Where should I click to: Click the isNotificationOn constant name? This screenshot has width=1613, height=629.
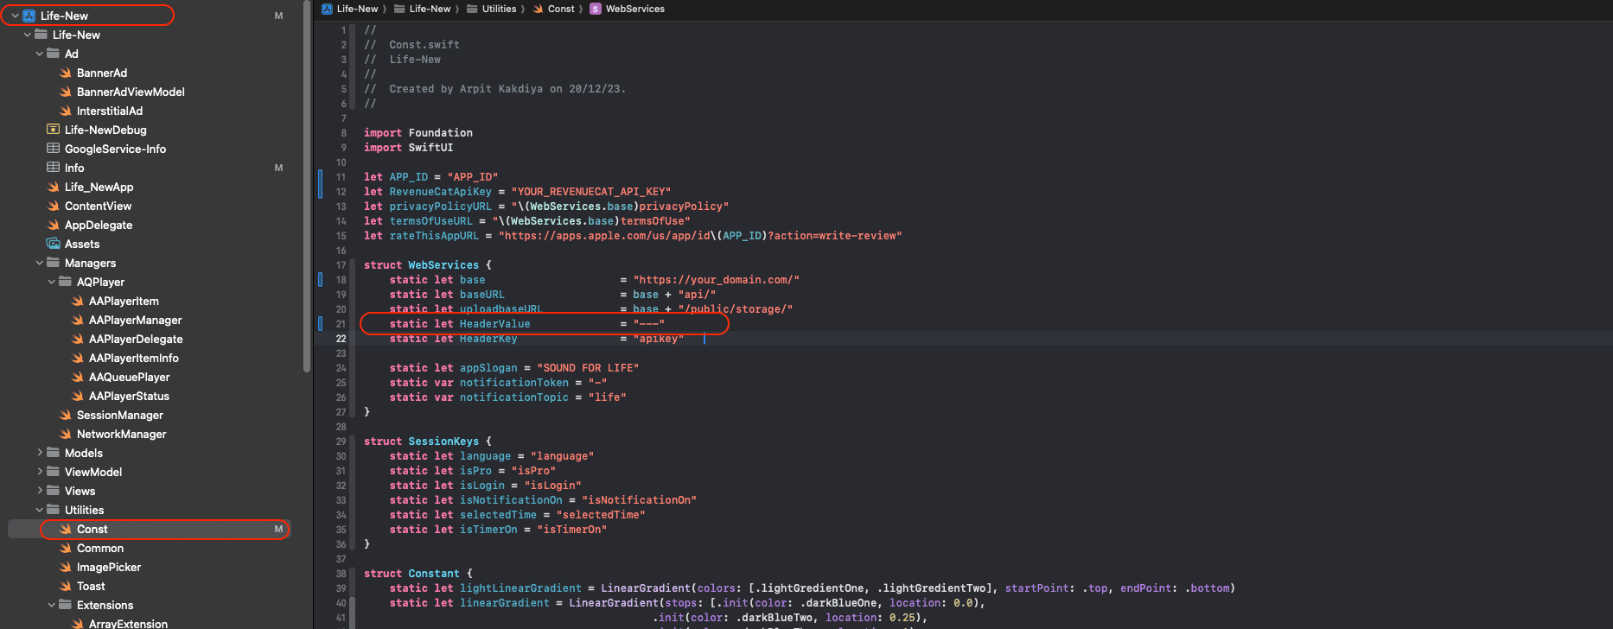click(511, 500)
